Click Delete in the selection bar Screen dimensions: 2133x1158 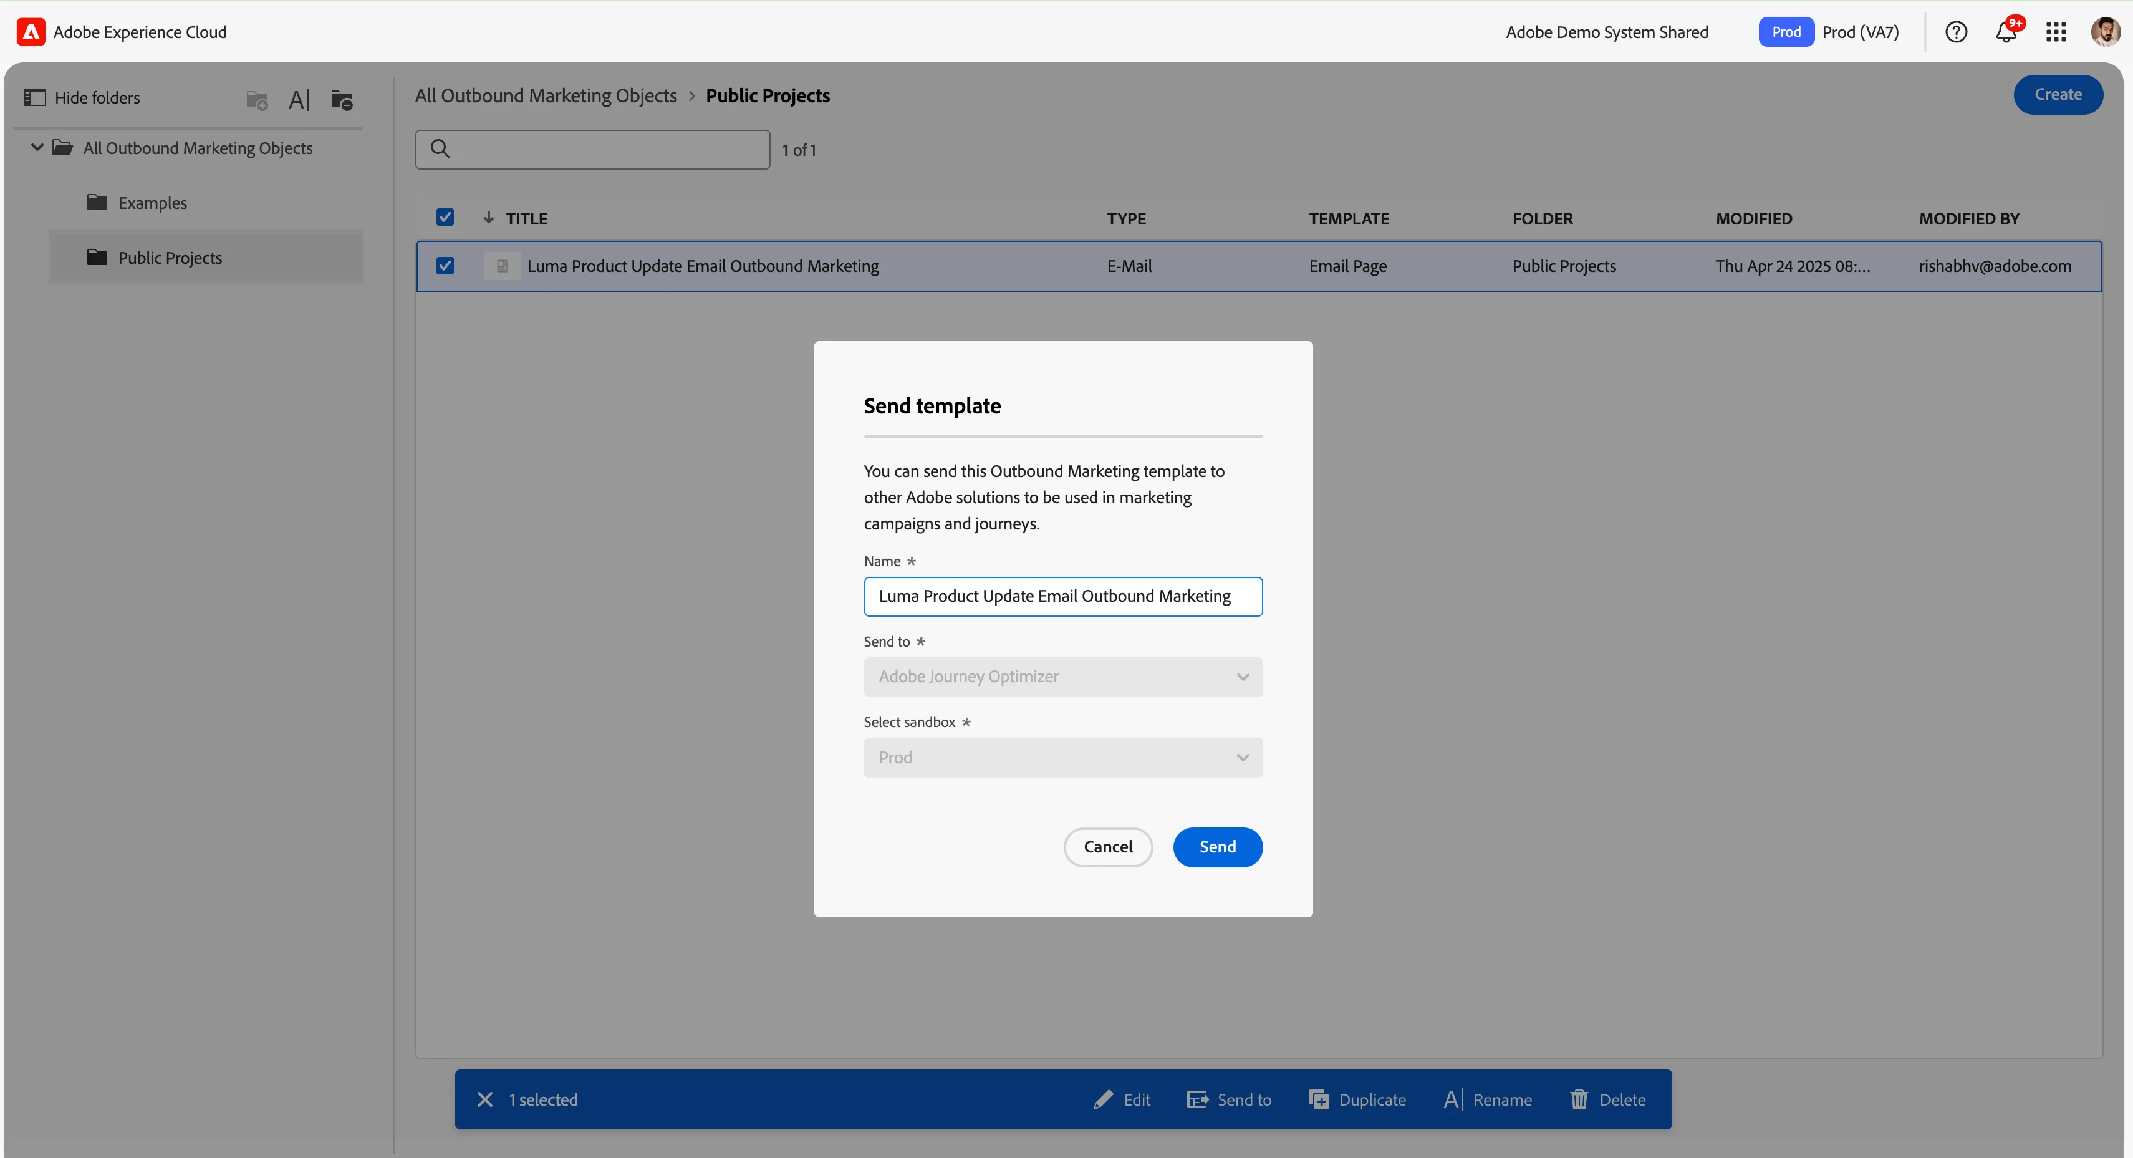point(1608,1099)
